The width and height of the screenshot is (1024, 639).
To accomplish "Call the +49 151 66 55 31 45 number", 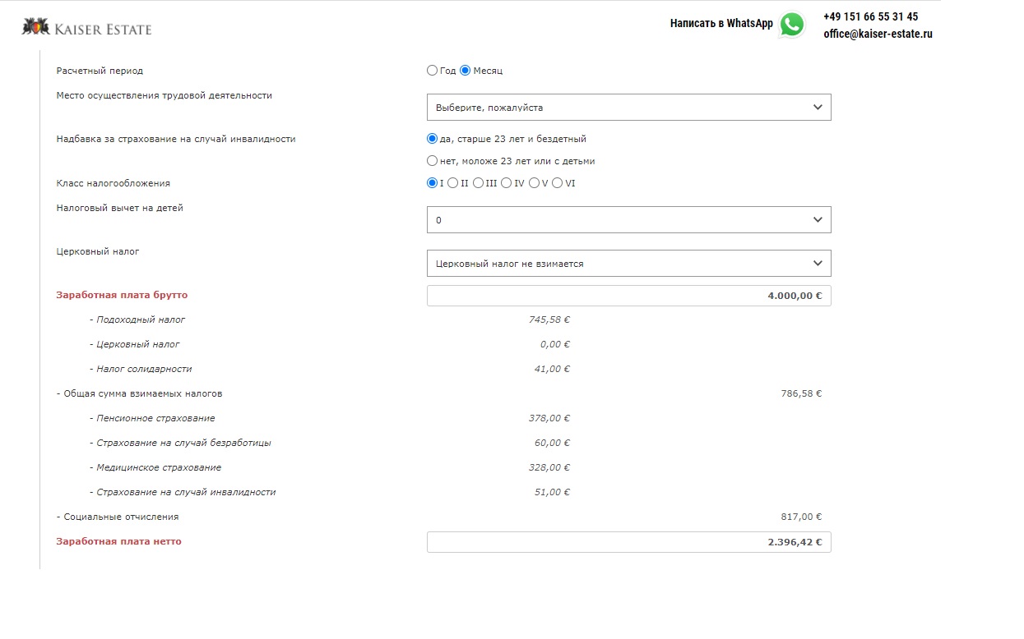I will 870,16.
